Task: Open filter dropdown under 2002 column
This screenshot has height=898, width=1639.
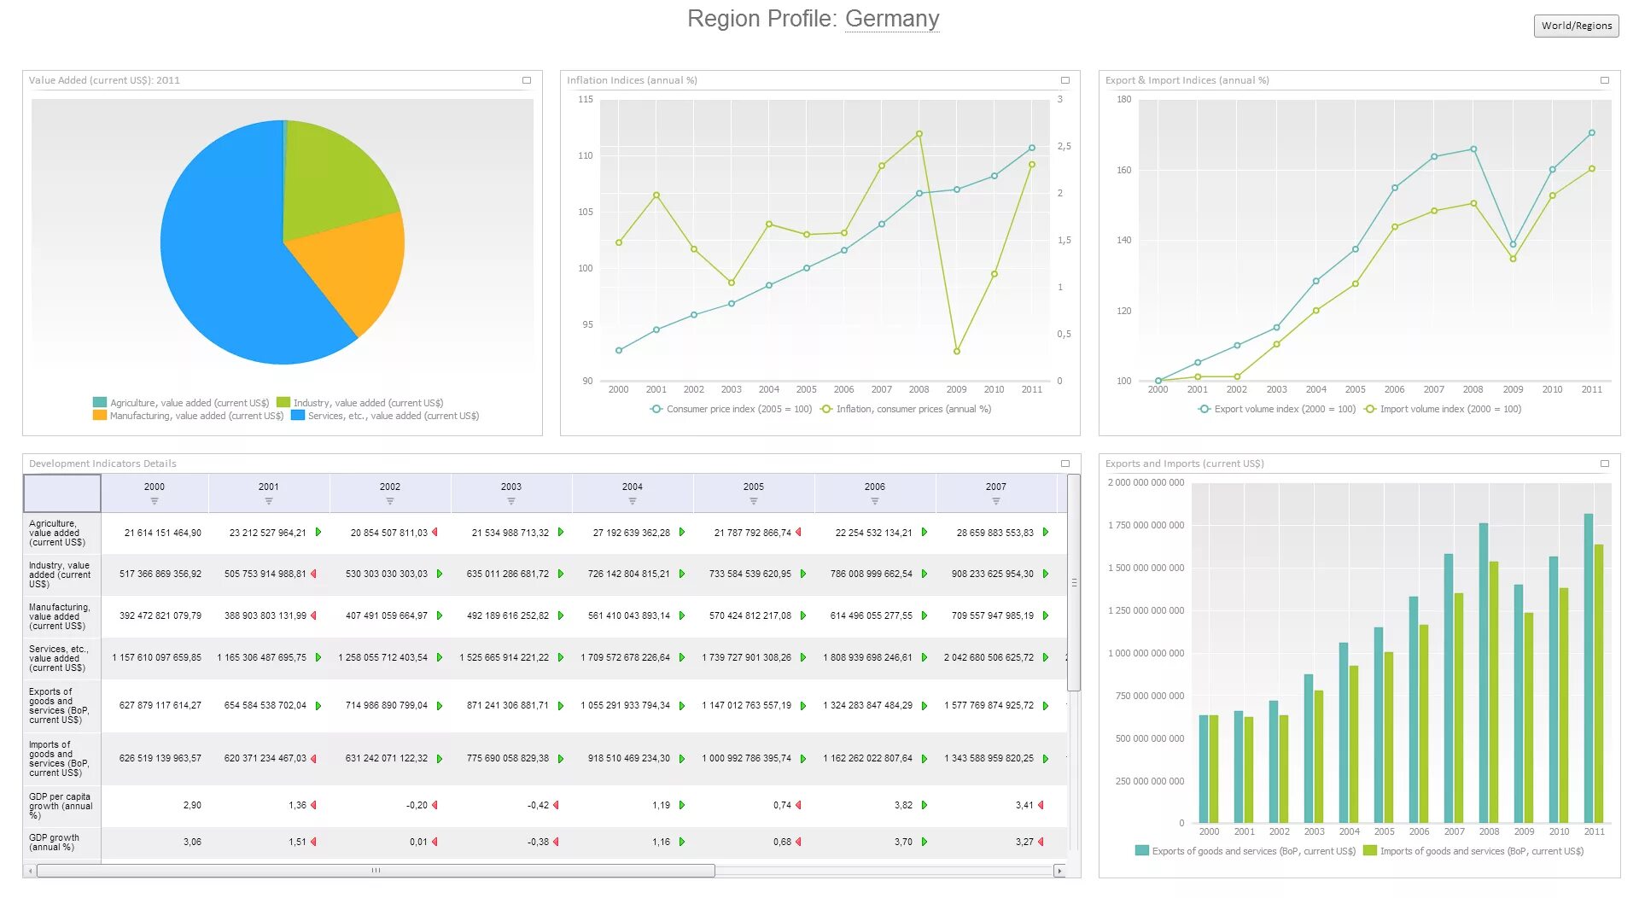Action: coord(390,501)
